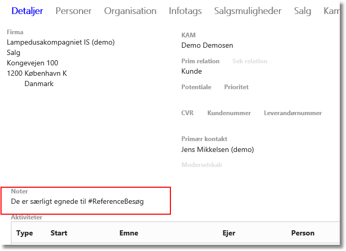Screen dimensions: 346x251
Task: Select the Sek relation label
Action: (x=250, y=61)
